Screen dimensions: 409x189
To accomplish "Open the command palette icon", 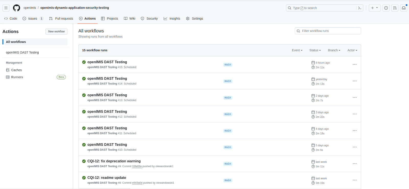I will point(360,8).
